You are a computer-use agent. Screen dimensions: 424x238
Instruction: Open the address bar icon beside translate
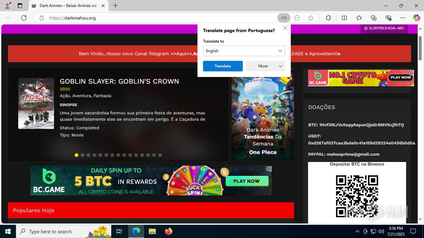[x=297, y=18]
